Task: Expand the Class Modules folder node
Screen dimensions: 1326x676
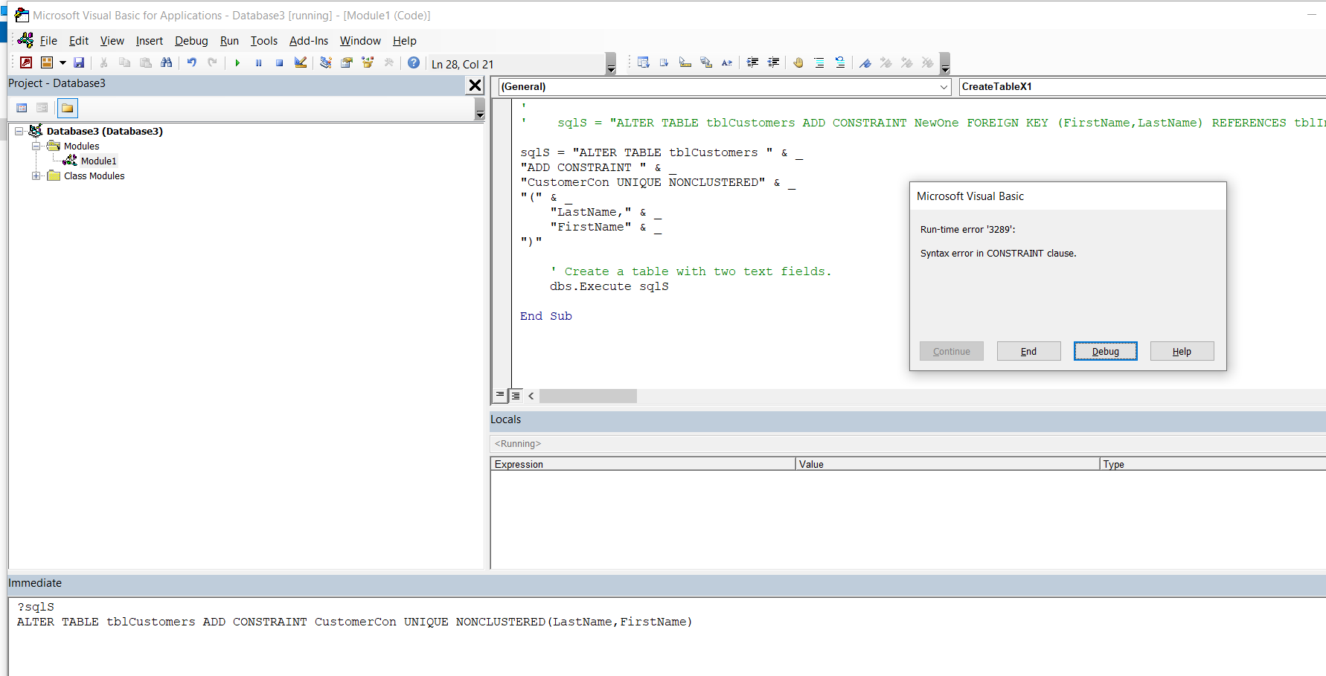Action: [36, 176]
